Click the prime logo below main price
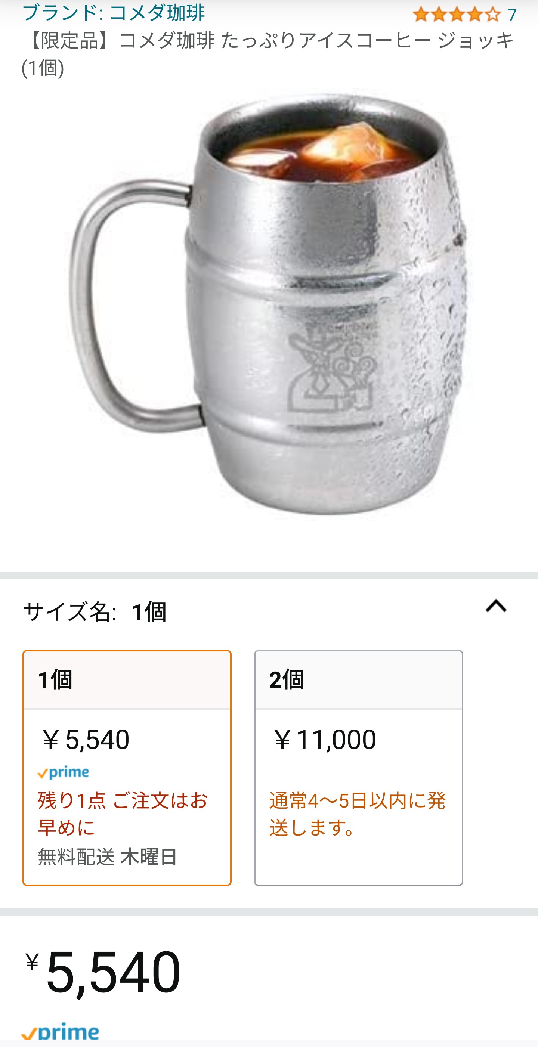538x1047 pixels. (x=60, y=1032)
